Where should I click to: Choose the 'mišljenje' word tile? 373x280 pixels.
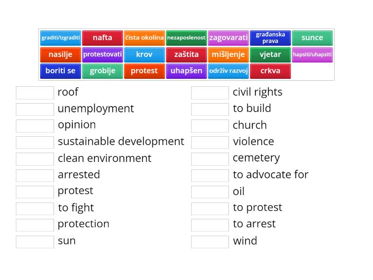click(x=228, y=55)
